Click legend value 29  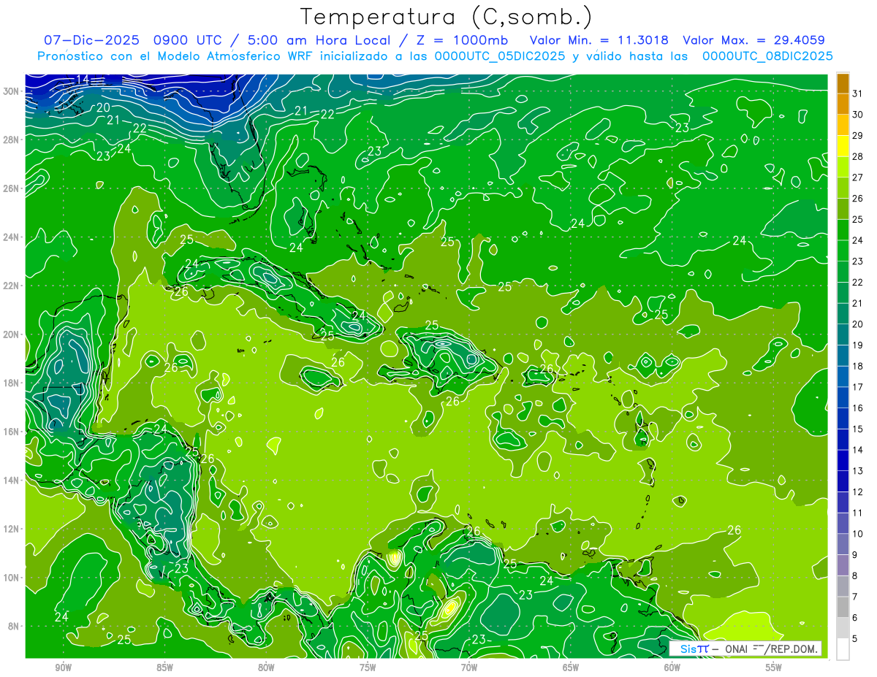coord(857,135)
